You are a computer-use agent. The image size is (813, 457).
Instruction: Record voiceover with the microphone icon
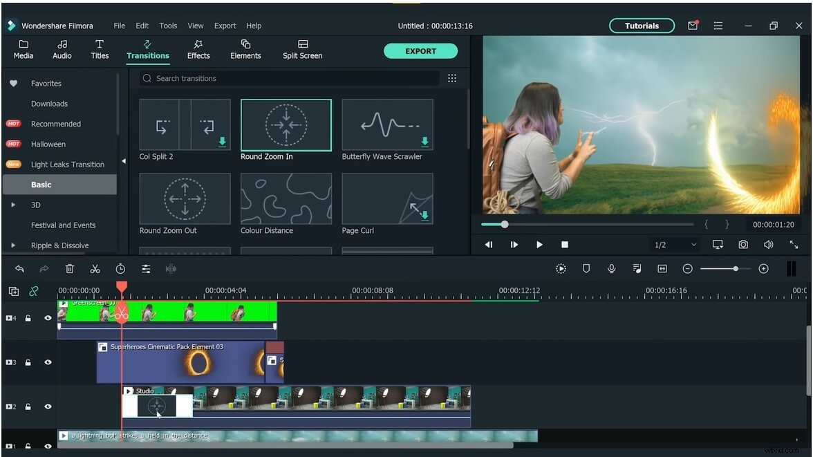pyautogui.click(x=612, y=269)
